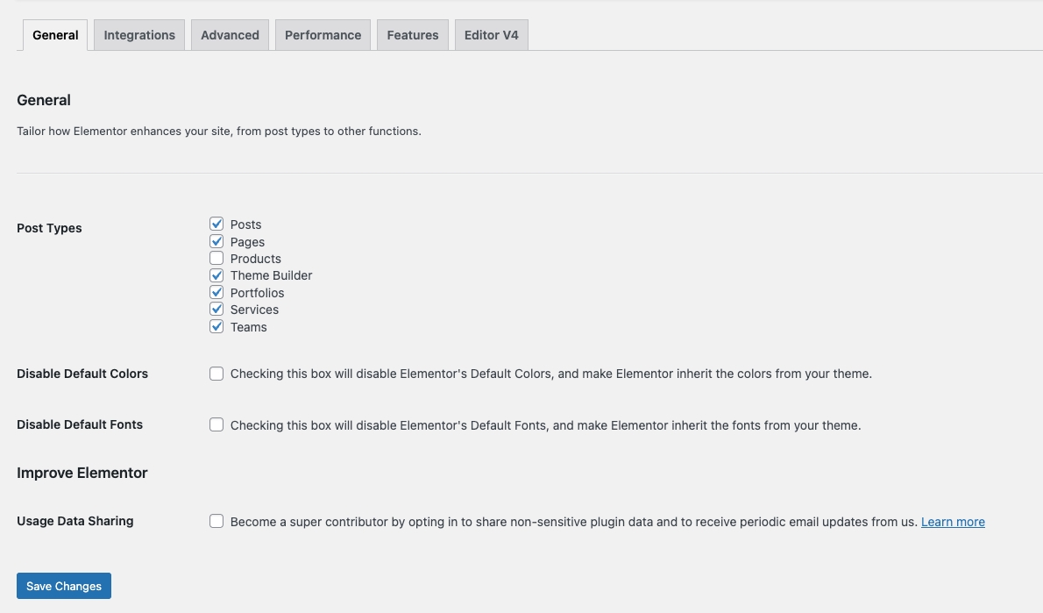Viewport: 1043px width, 613px height.
Task: Opt in with Usage Data Sharing checkbox
Action: point(216,522)
